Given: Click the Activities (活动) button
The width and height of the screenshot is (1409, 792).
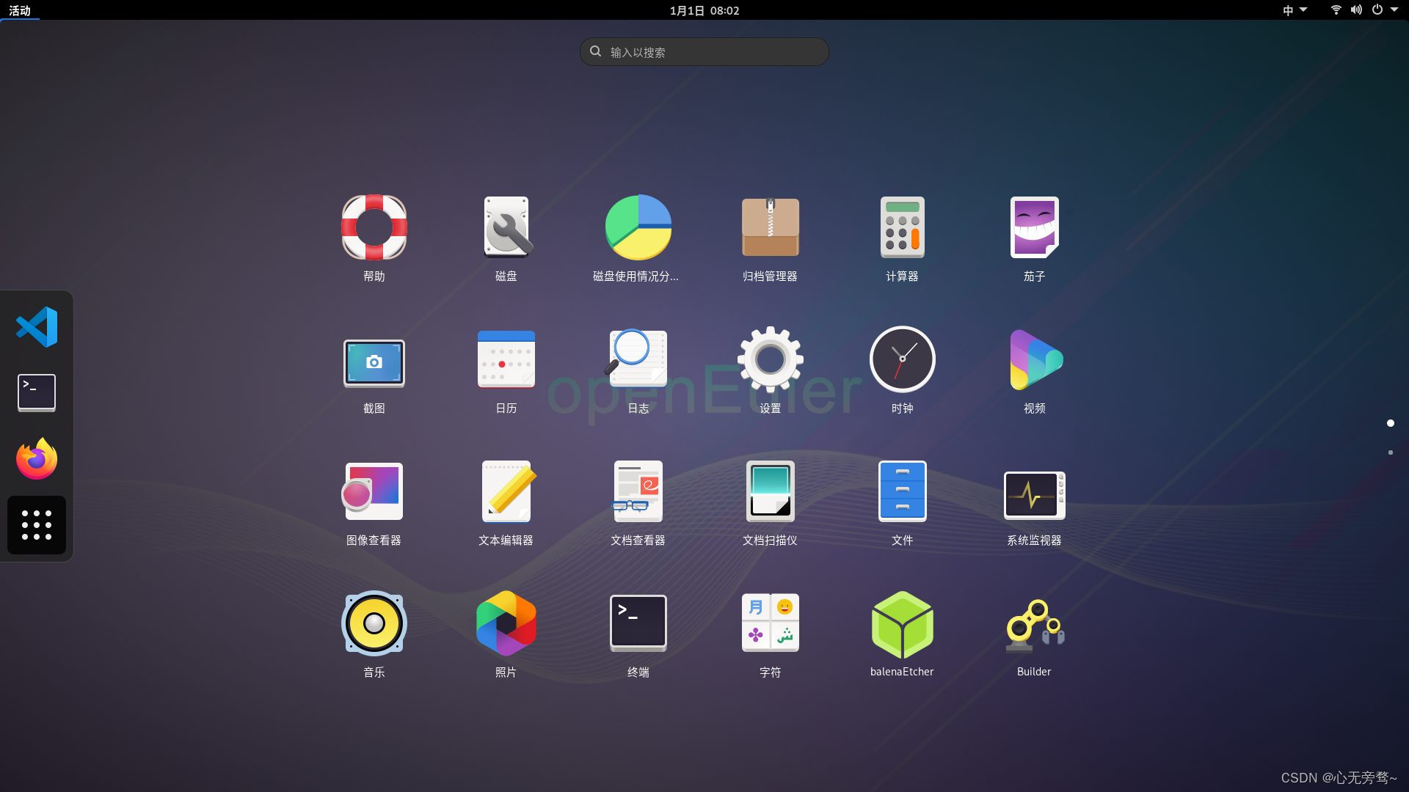Looking at the screenshot, I should (x=20, y=10).
